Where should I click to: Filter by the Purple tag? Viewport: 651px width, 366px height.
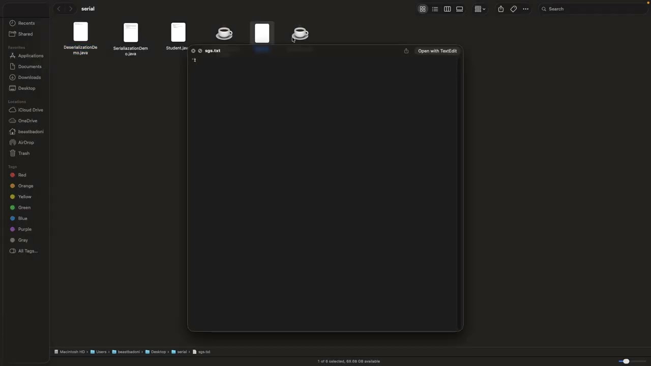[24, 229]
